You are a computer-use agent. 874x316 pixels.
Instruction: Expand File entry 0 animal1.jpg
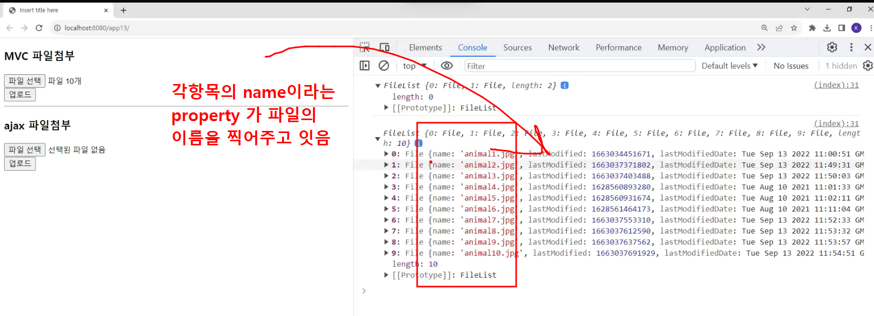(x=386, y=154)
